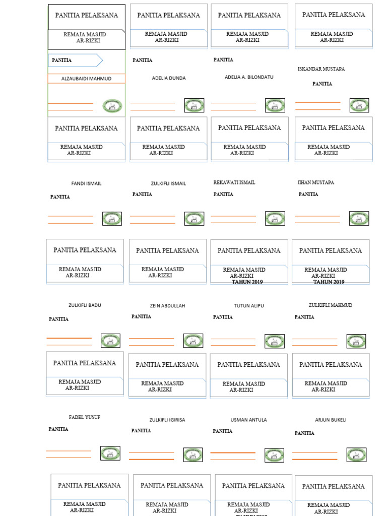Select the green logo under Jihan Mustapa
Image resolution: width=387 pixels, height=516 pixels.
pos(359,218)
